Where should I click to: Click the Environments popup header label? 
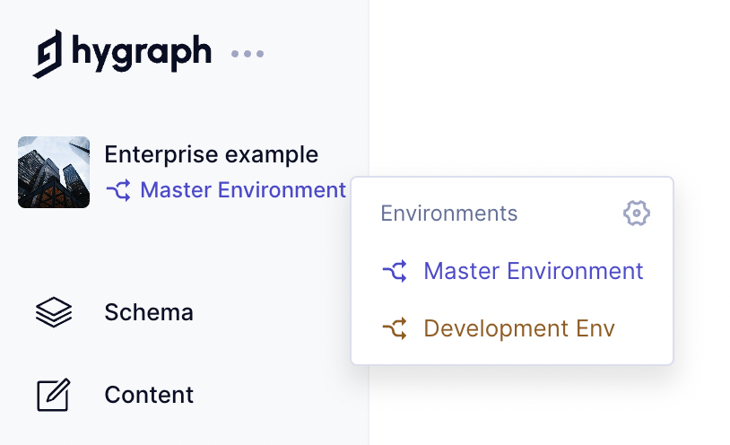448,214
